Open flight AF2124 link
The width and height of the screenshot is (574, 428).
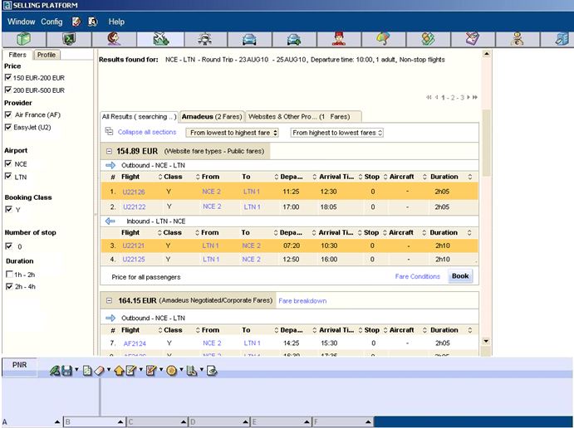coord(135,343)
